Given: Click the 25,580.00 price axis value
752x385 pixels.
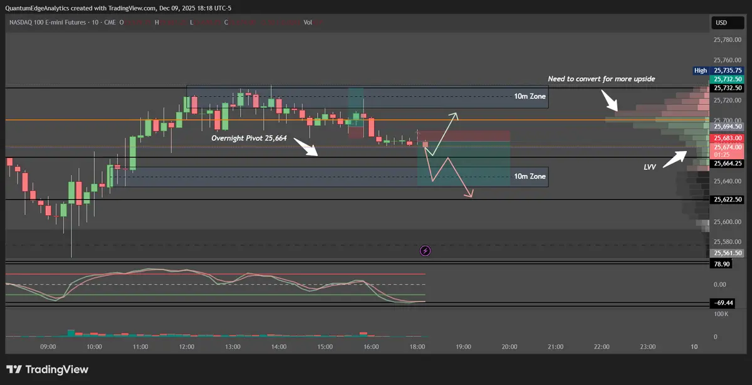Looking at the screenshot, I should pyautogui.click(x=728, y=242).
